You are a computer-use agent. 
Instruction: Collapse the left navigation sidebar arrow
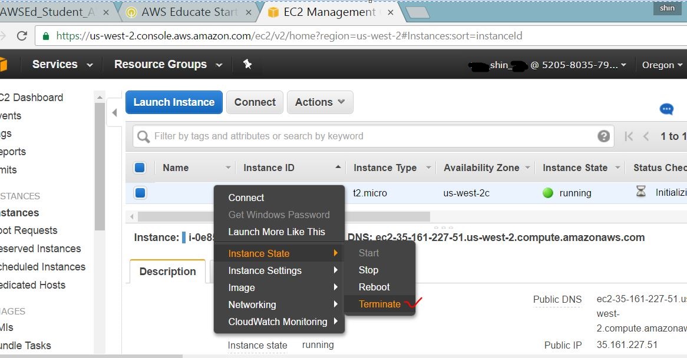point(115,113)
